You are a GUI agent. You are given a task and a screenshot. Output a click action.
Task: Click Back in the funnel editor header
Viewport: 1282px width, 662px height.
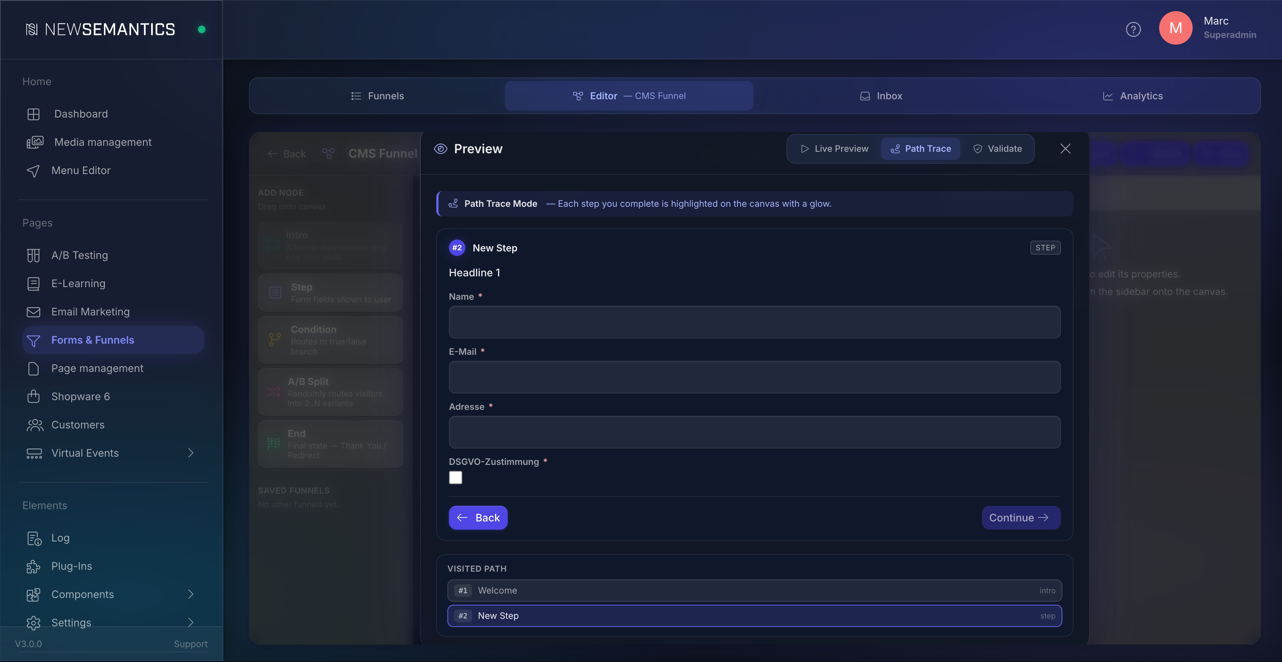tap(287, 154)
